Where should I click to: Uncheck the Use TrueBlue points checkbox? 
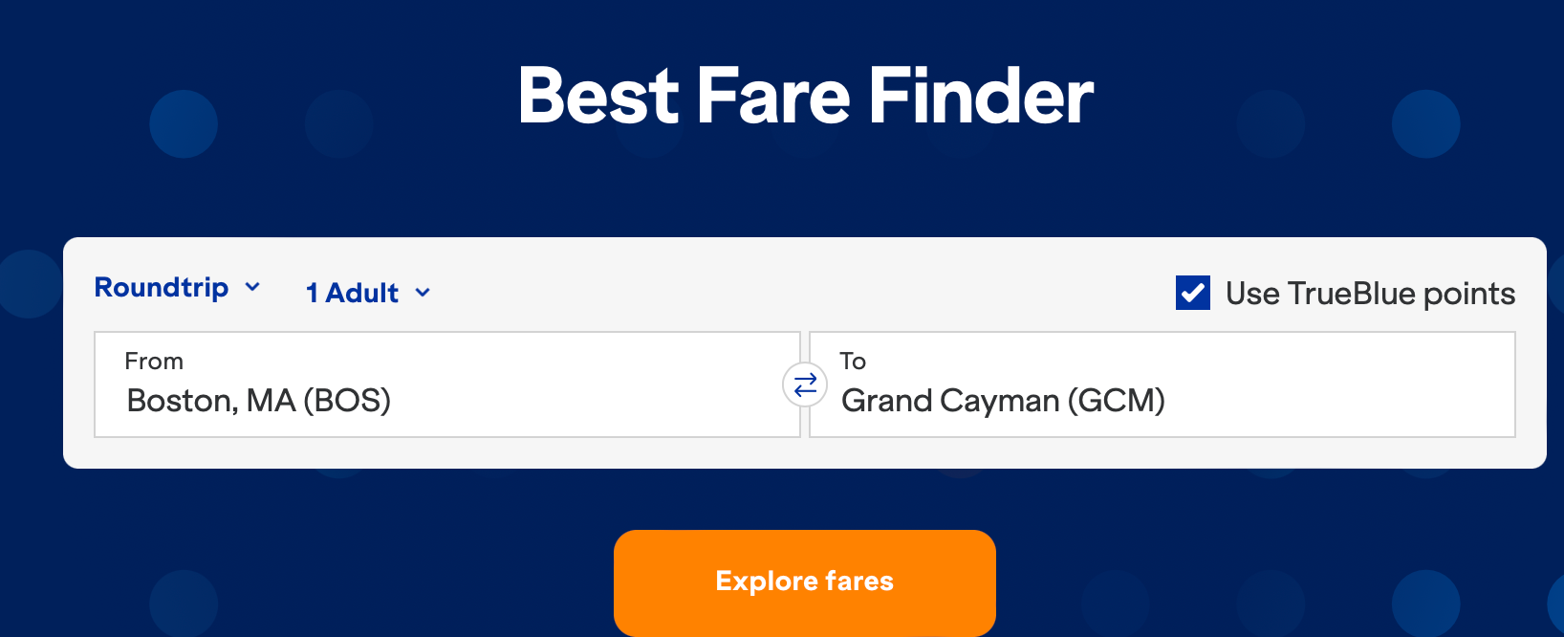[x=1193, y=293]
